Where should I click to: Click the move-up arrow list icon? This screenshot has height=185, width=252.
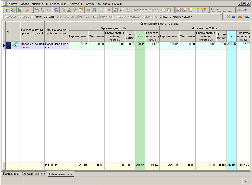(x=218, y=10)
